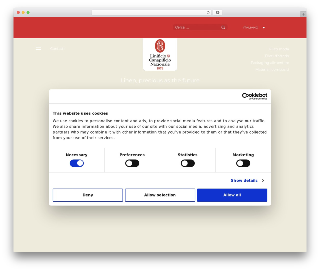Click the Allow selection button
The width and height of the screenshot is (320, 271).
point(160,195)
